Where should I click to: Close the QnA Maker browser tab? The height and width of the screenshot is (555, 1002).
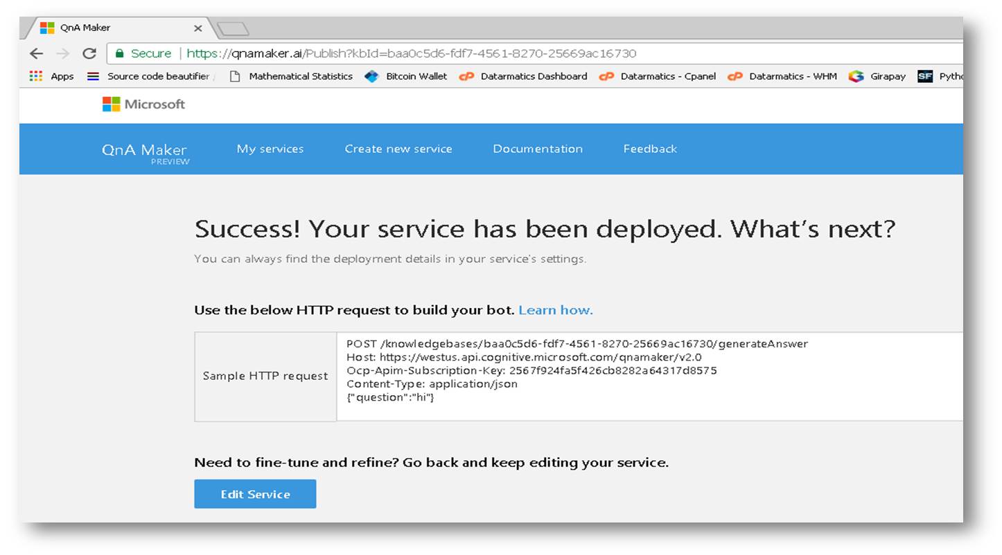(x=197, y=28)
